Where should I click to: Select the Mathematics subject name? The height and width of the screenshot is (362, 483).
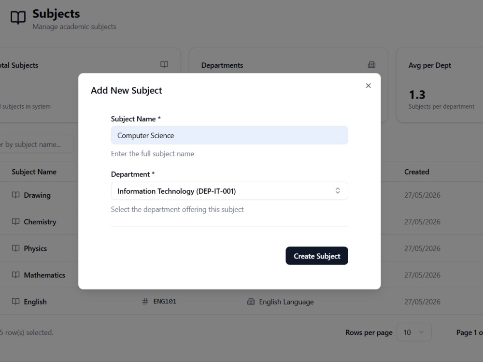coord(44,275)
